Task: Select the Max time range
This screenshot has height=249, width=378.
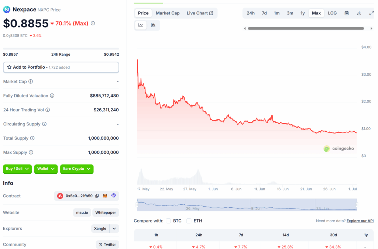Action: [x=316, y=13]
